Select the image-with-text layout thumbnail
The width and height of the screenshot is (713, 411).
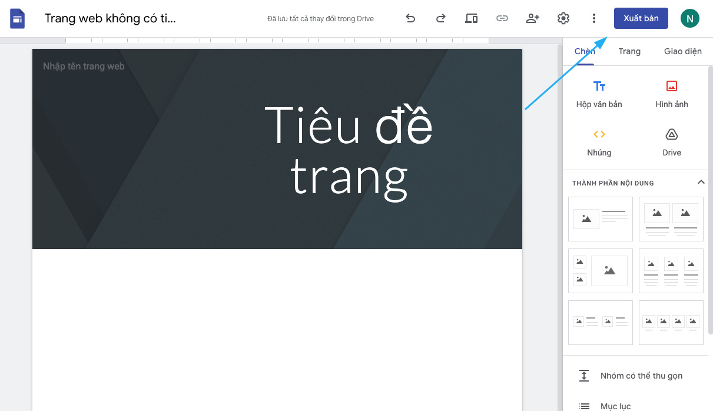click(600, 218)
